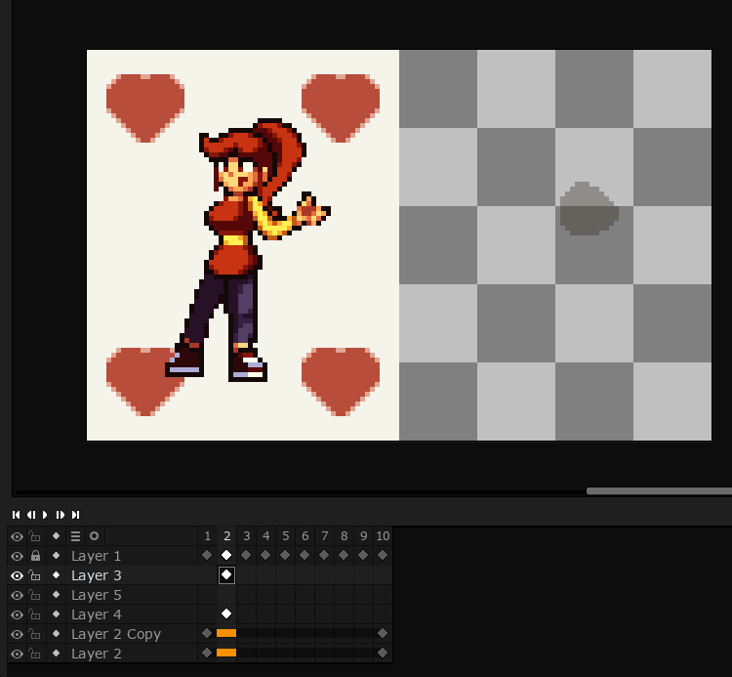Select Layer 2 in the timeline
Image resolution: width=732 pixels, height=677 pixels.
(x=132, y=655)
